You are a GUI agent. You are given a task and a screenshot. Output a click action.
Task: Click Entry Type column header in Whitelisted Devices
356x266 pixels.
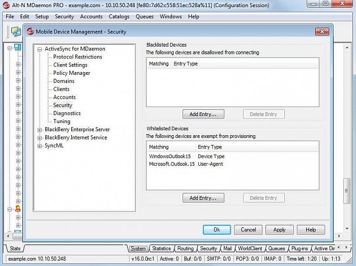tap(257, 147)
